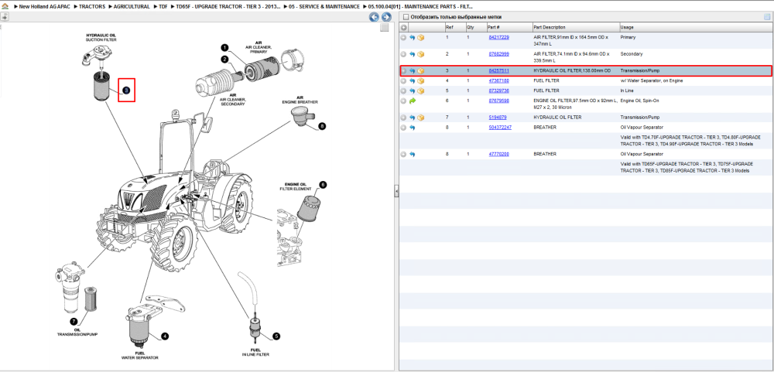Click the blue arrow icon for part 47770200
774x372 pixels.
(x=413, y=154)
